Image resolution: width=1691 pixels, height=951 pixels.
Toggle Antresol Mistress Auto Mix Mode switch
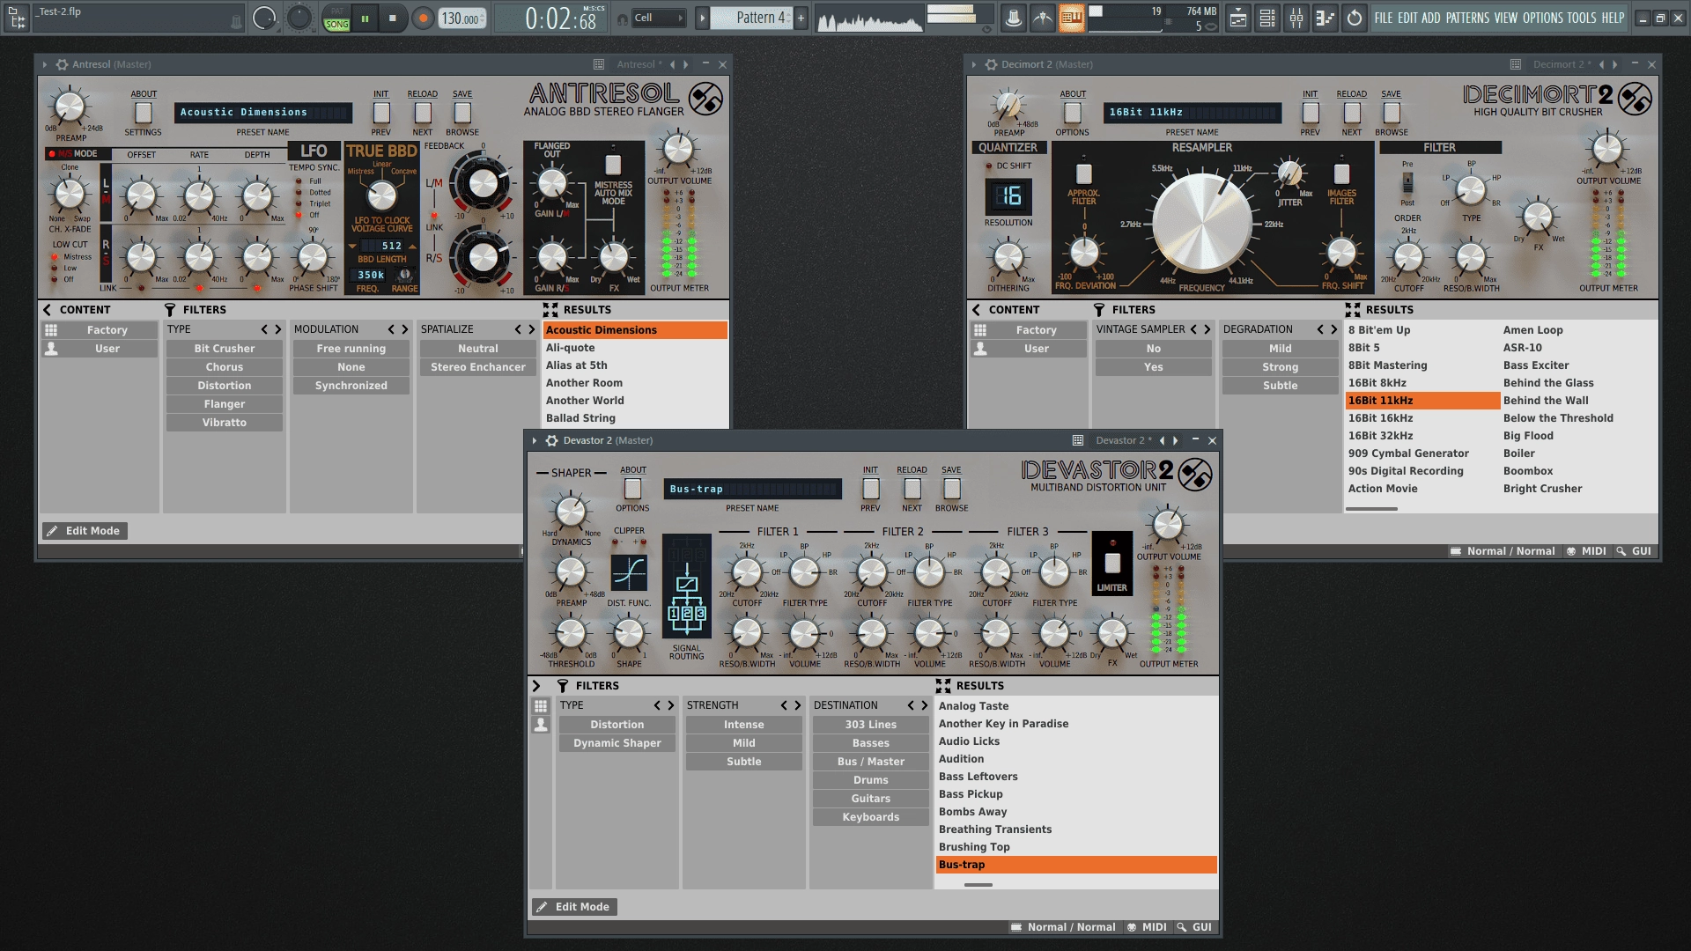point(613,165)
